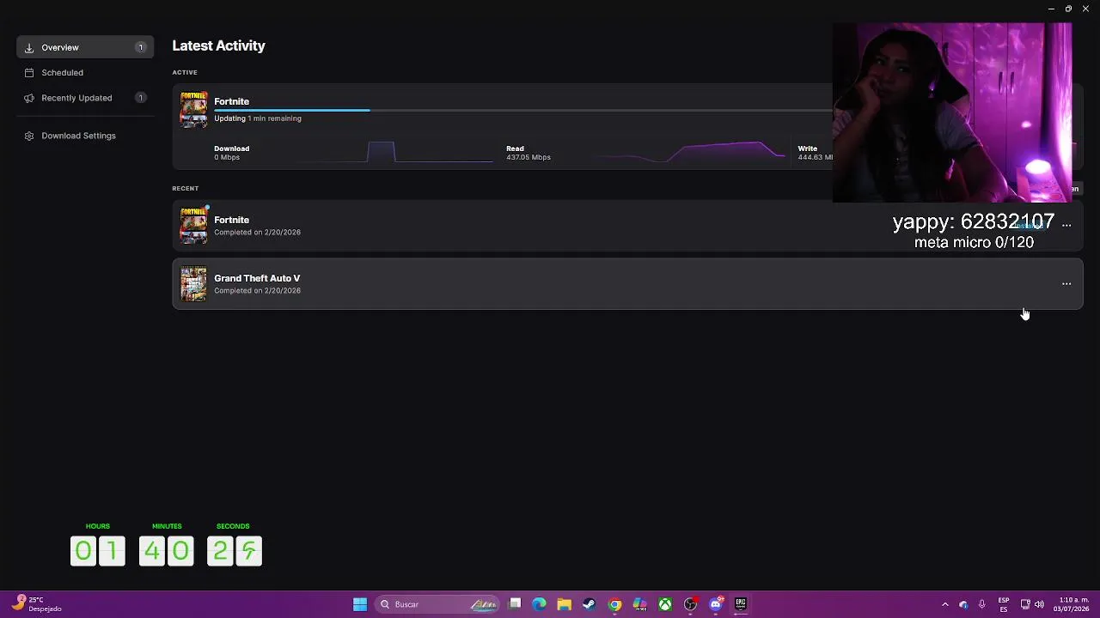Launch Microsoft Edge from the taskbar
The width and height of the screenshot is (1100, 618).
(x=539, y=604)
